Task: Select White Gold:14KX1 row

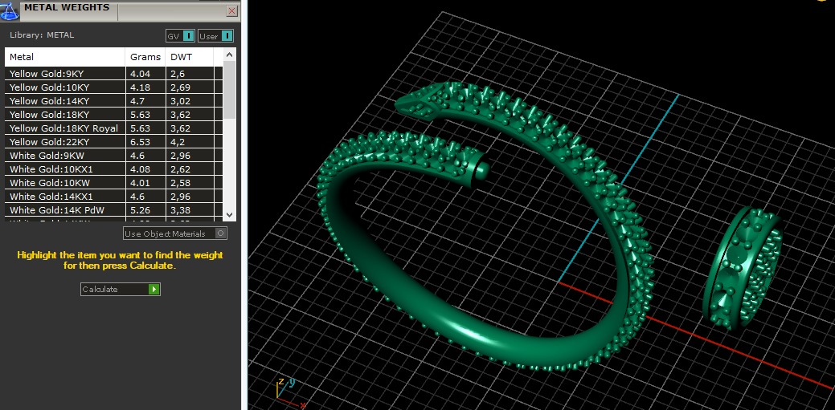Action: (113, 197)
